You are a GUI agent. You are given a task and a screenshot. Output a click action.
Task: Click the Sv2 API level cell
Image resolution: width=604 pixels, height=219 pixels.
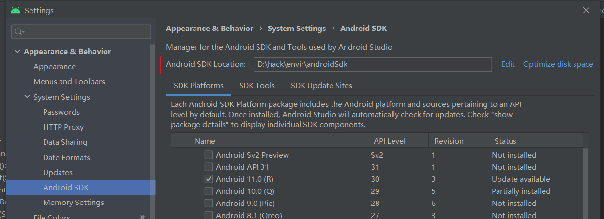pos(377,155)
